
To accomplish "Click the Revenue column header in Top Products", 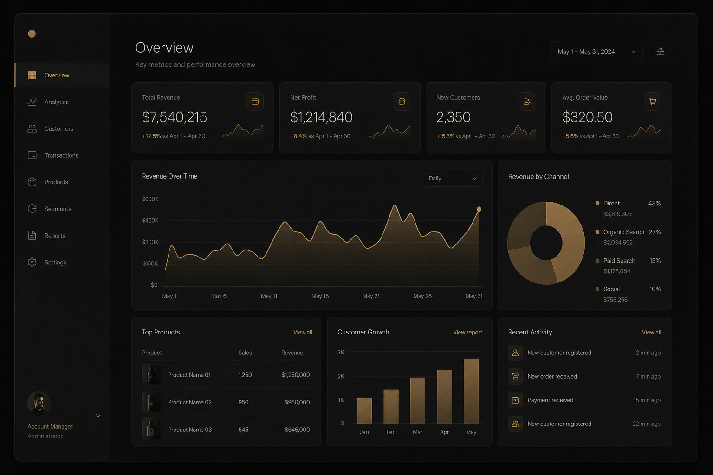I will 292,353.
